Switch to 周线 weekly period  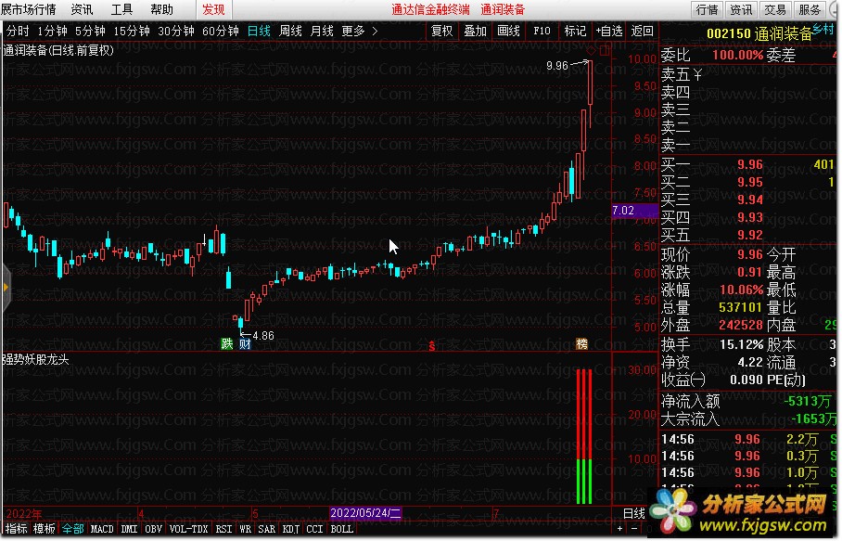tap(290, 32)
